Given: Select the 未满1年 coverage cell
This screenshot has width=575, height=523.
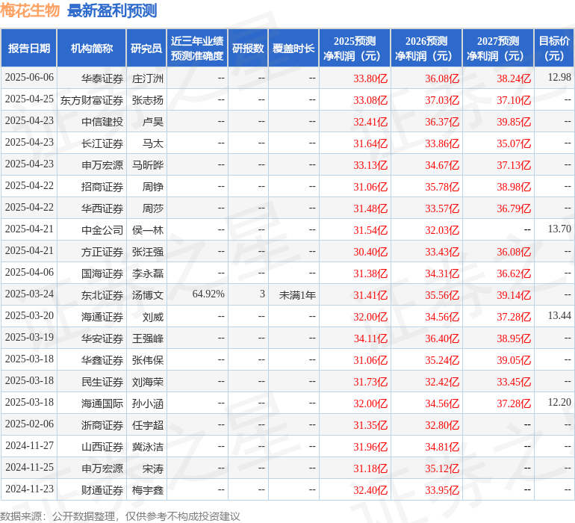Looking at the screenshot, I should 297,295.
